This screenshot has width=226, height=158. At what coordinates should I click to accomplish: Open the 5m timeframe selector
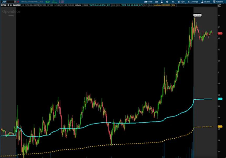click(x=173, y=2)
